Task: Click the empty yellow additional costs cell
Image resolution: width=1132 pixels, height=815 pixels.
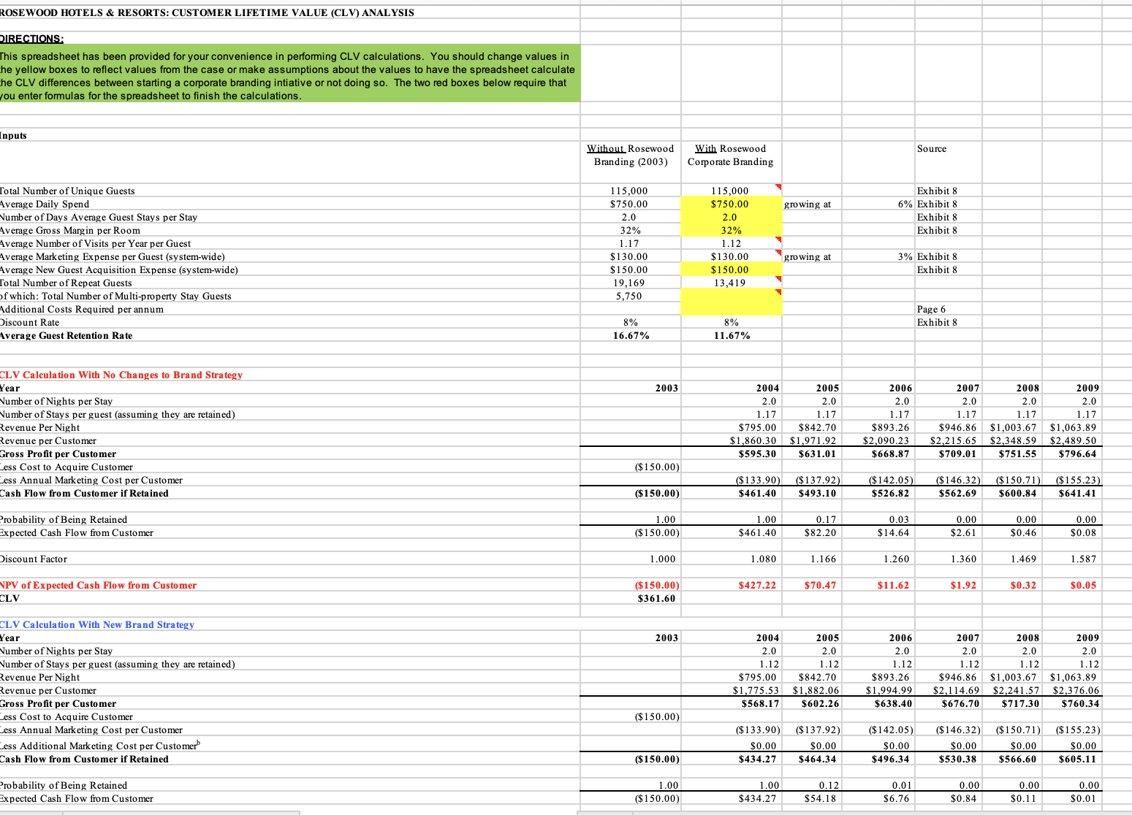Action: click(731, 309)
